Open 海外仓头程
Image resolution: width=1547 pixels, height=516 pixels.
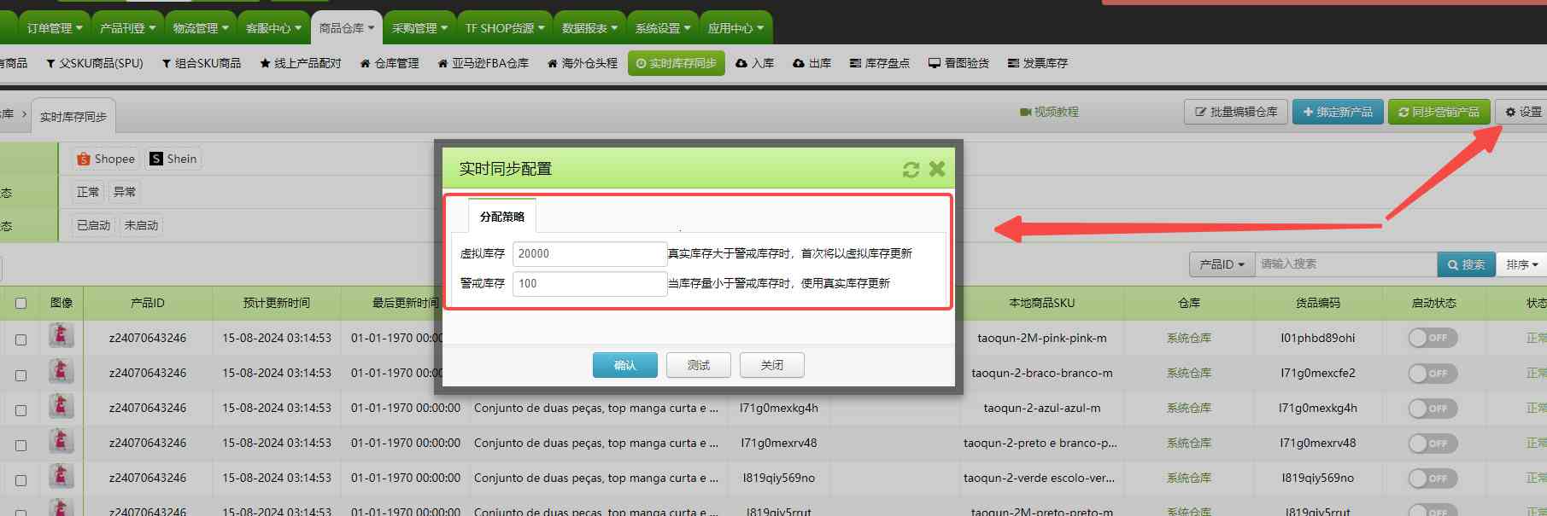[583, 63]
